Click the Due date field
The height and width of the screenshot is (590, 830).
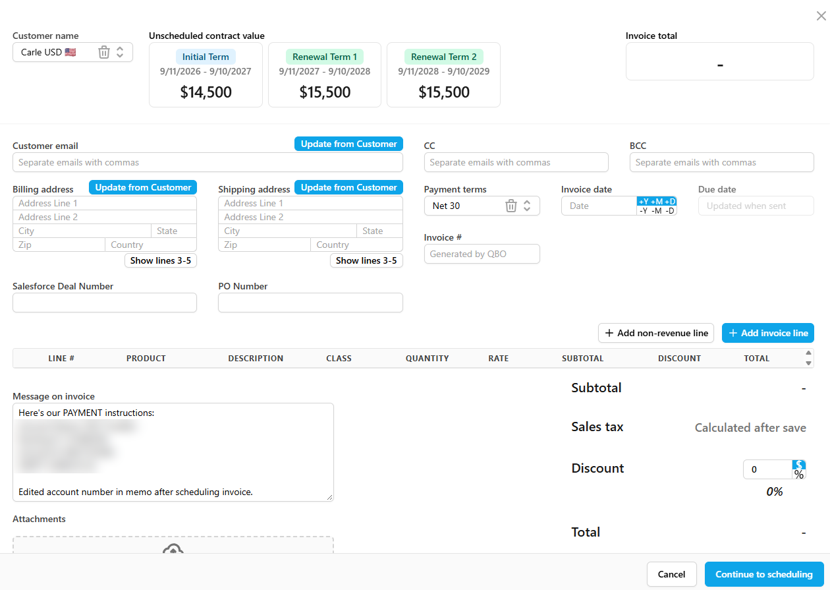pos(756,206)
